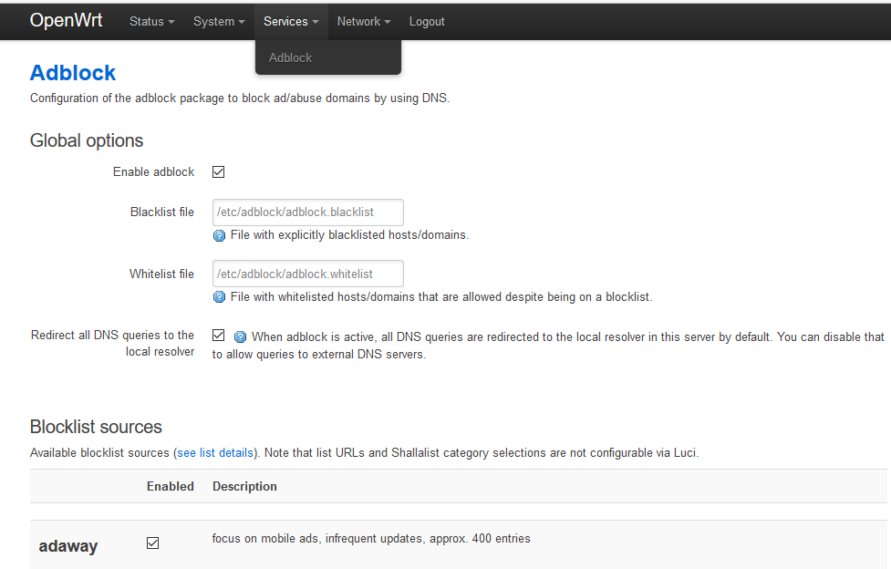
Task: Disable the adaway blocklist source checkbox
Action: coord(153,543)
